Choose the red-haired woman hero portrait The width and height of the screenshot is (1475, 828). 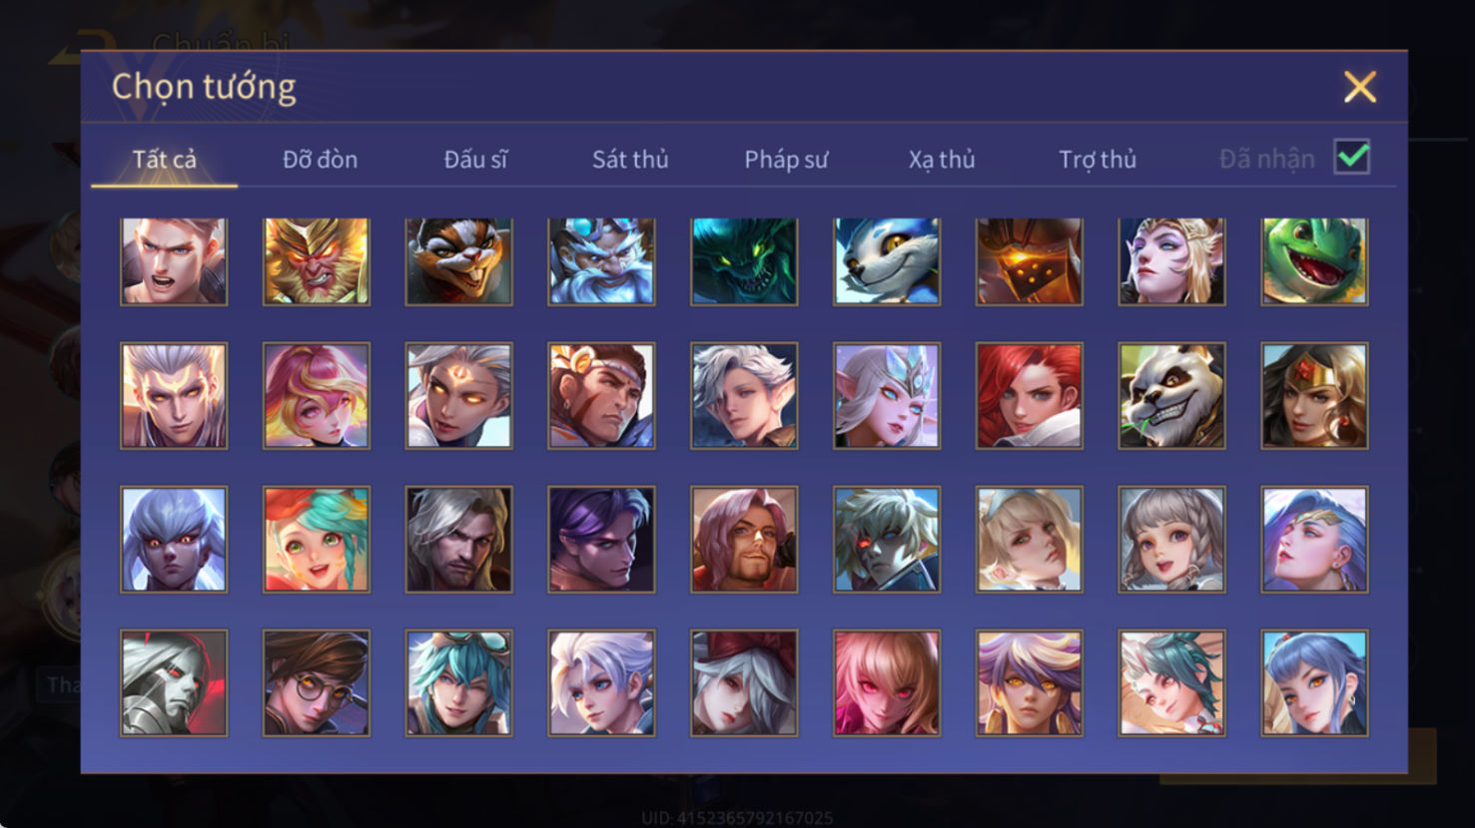tap(1030, 396)
